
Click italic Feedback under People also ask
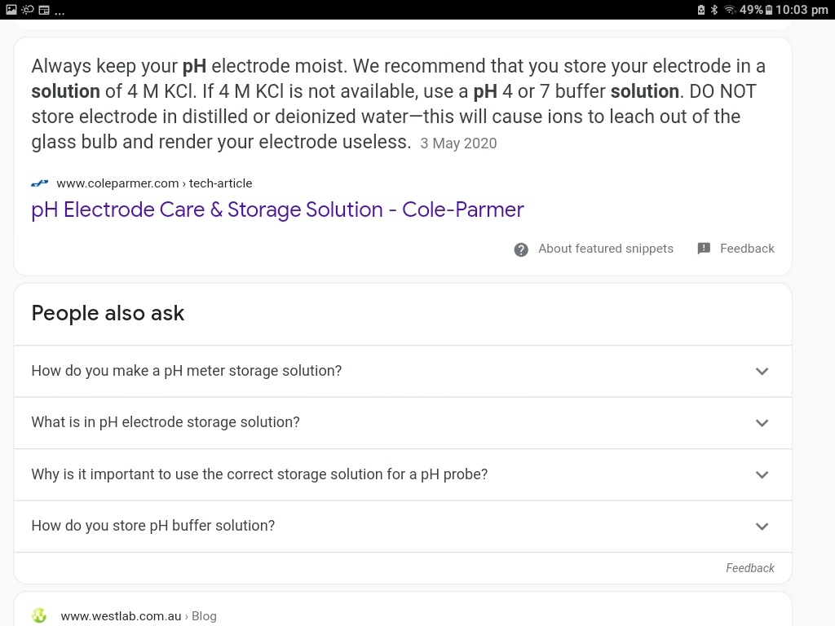pyautogui.click(x=750, y=568)
